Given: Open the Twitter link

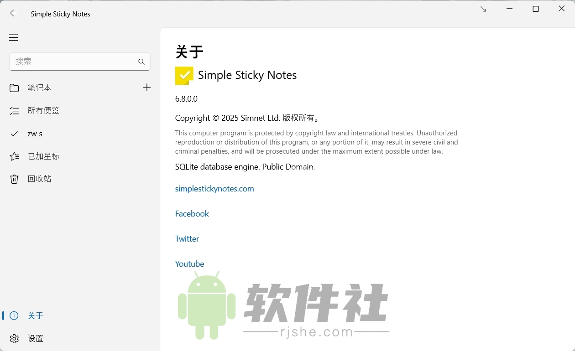Looking at the screenshot, I should tap(187, 238).
